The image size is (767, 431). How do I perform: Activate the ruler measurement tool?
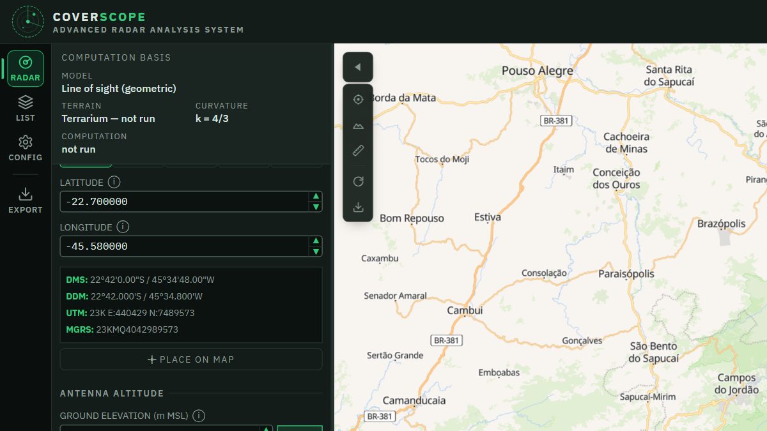point(358,151)
